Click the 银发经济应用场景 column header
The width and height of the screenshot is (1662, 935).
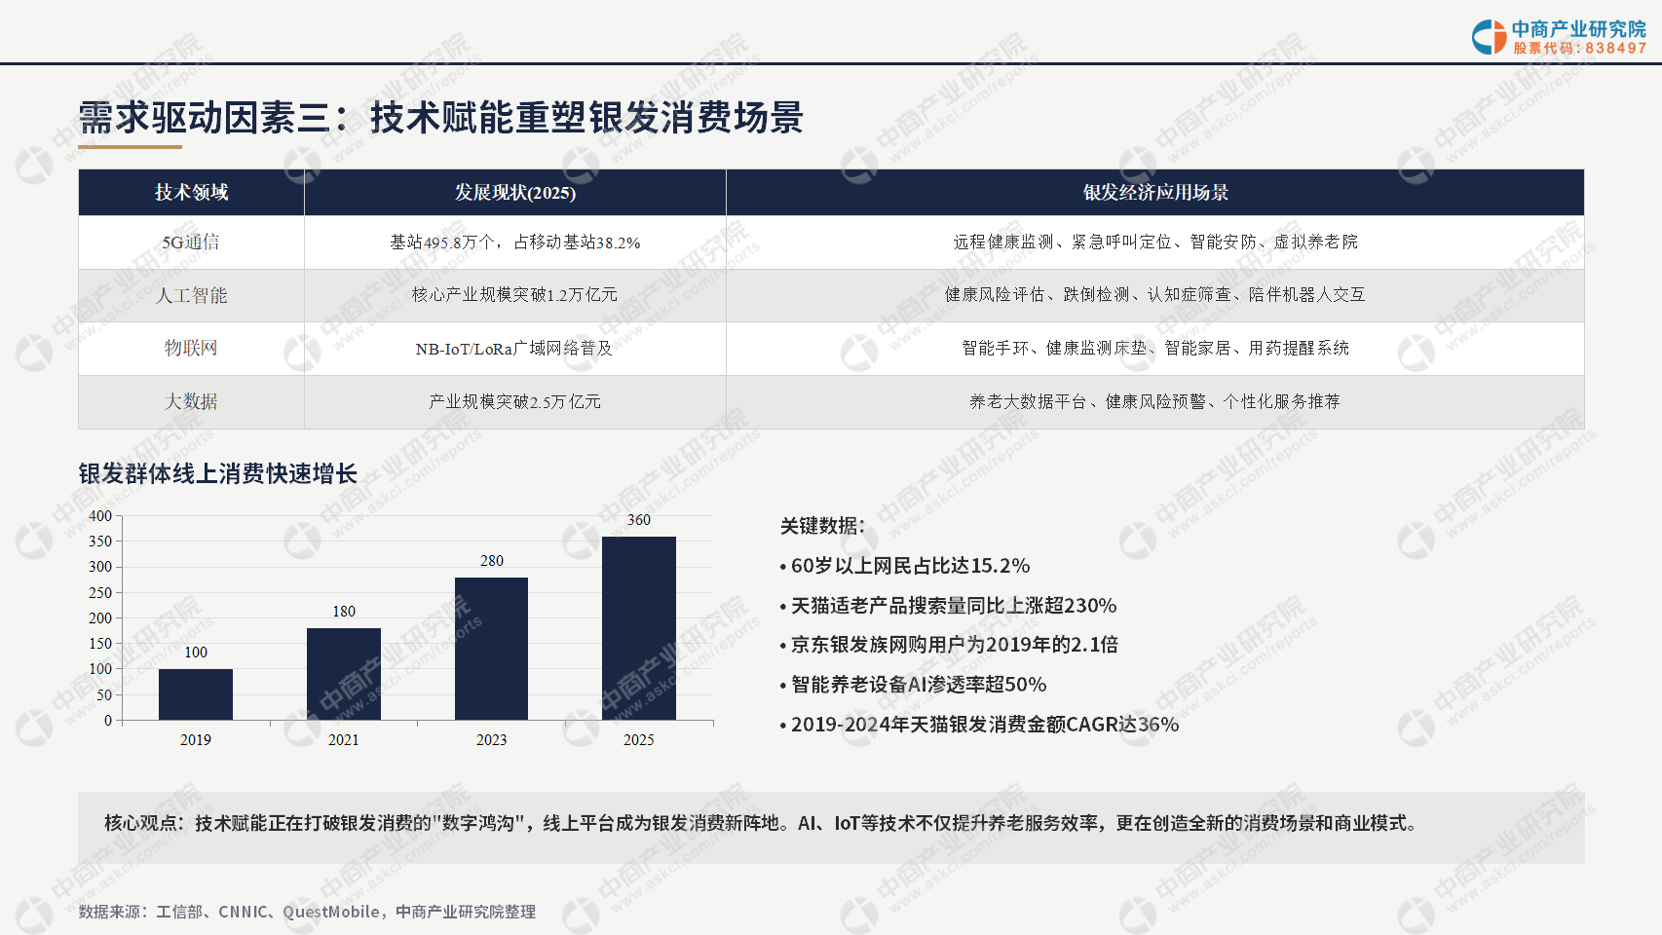(x=1155, y=193)
